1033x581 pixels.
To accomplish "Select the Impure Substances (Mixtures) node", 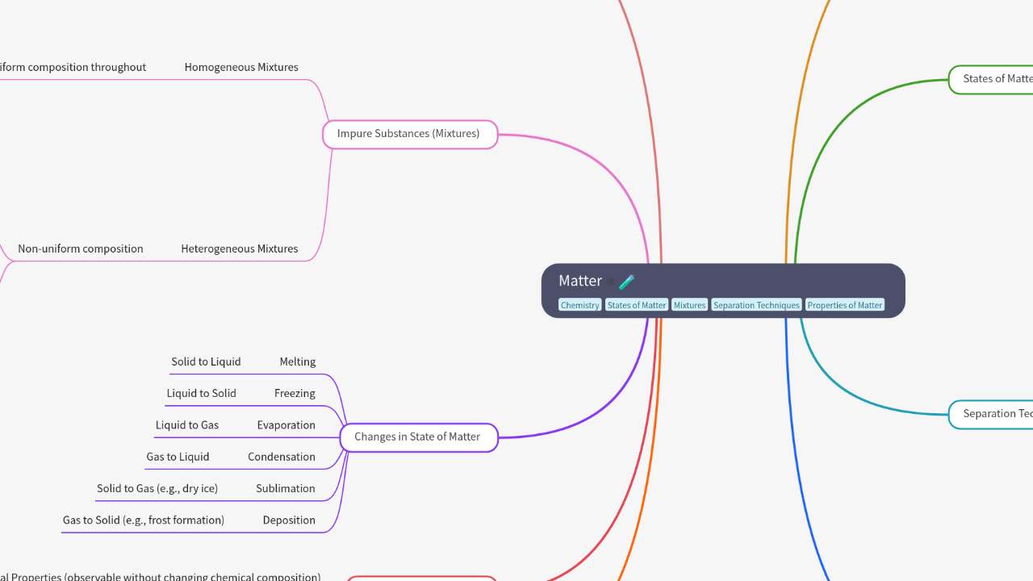I will coord(410,134).
